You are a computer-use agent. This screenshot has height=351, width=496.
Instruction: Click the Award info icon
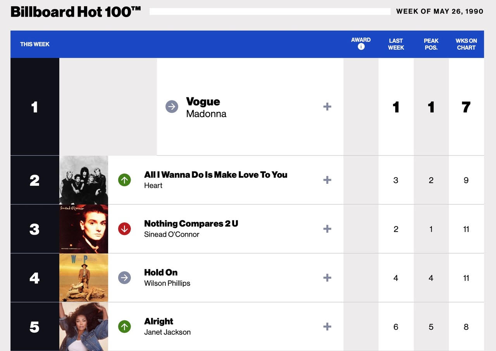361,47
